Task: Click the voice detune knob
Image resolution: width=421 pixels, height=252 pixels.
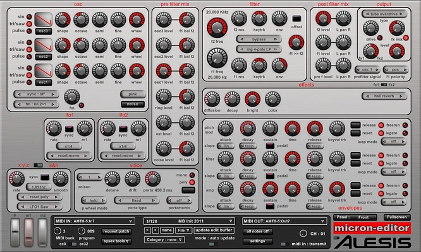Action: 112,179
